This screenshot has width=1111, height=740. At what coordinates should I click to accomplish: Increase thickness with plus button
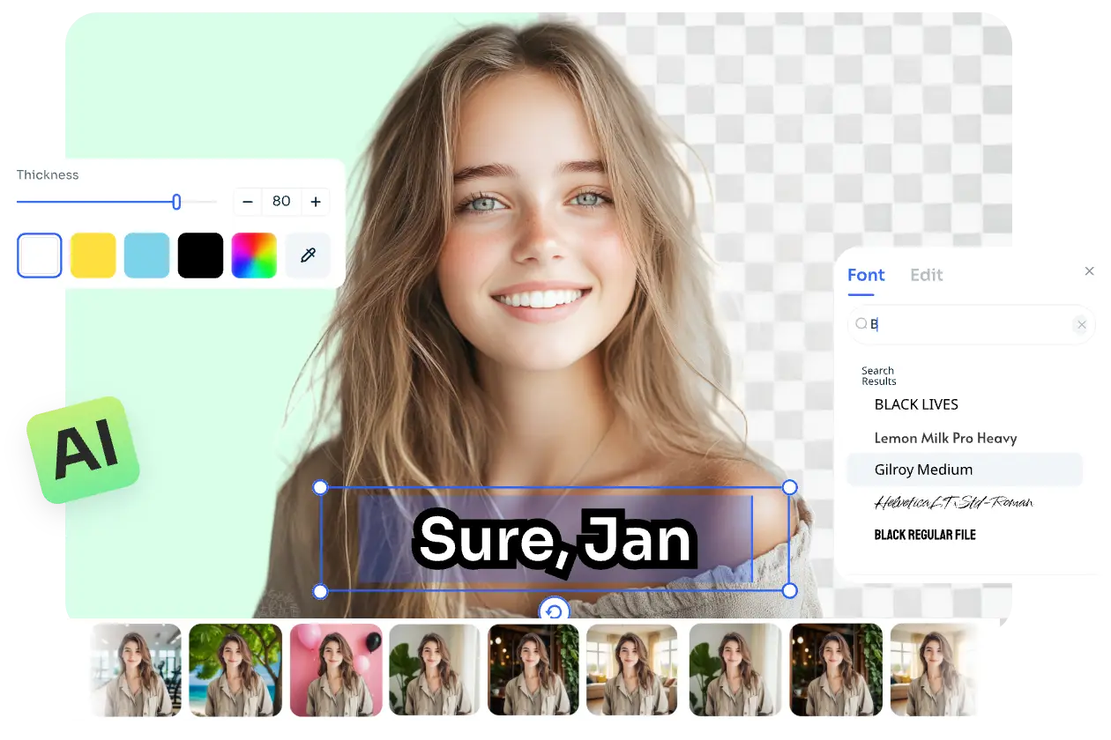pos(316,202)
